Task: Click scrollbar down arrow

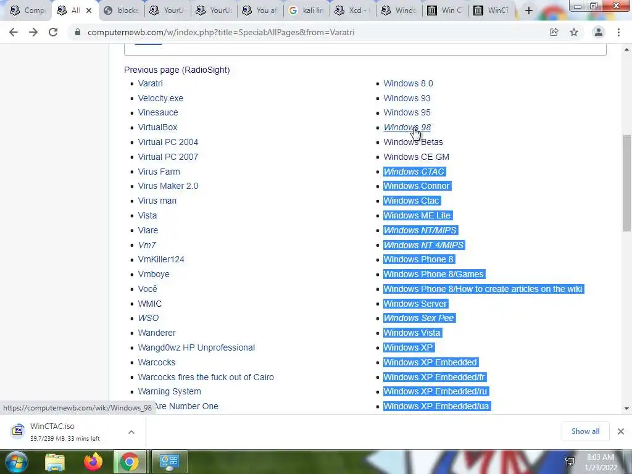Action: coord(626,409)
